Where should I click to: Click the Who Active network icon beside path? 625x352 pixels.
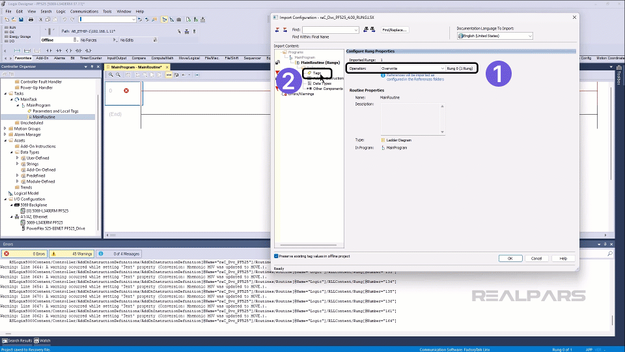(x=187, y=31)
